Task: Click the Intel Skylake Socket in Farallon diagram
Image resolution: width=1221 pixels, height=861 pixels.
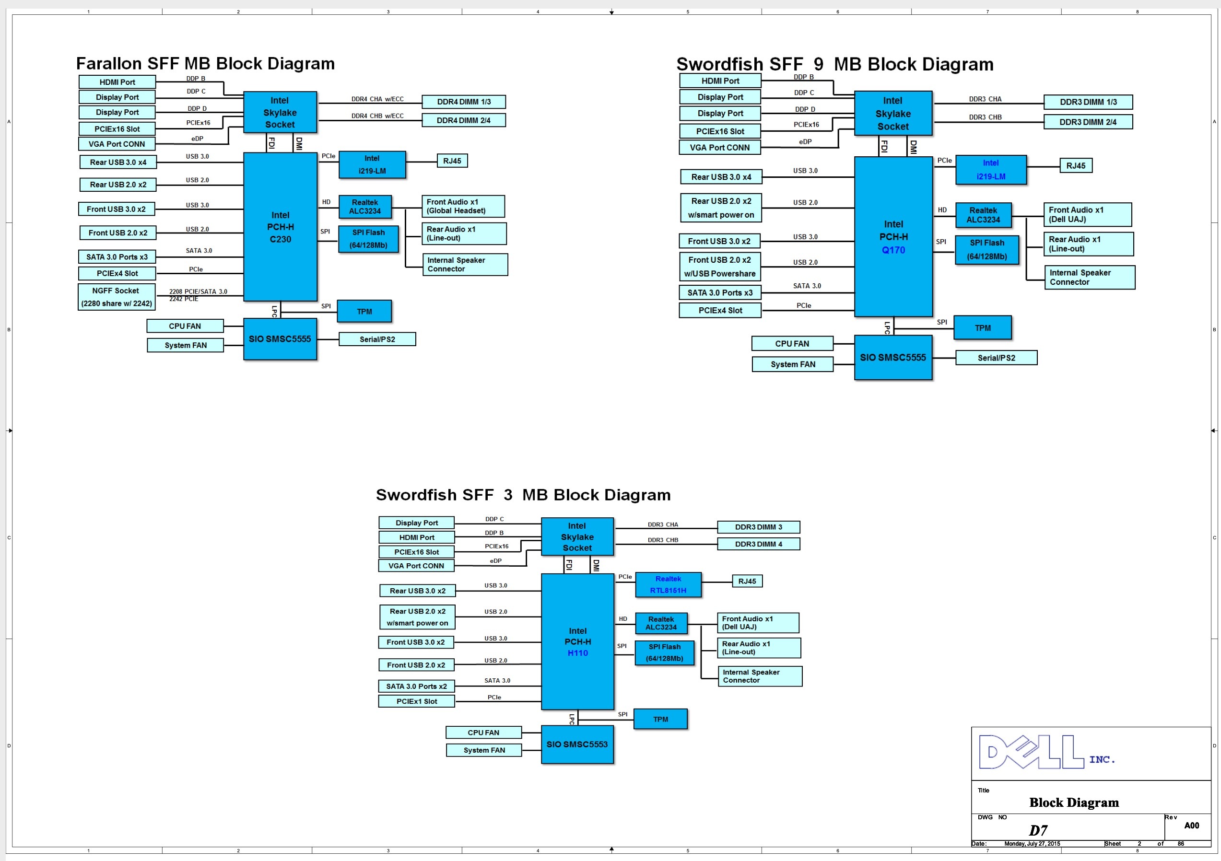Action: click(x=280, y=112)
